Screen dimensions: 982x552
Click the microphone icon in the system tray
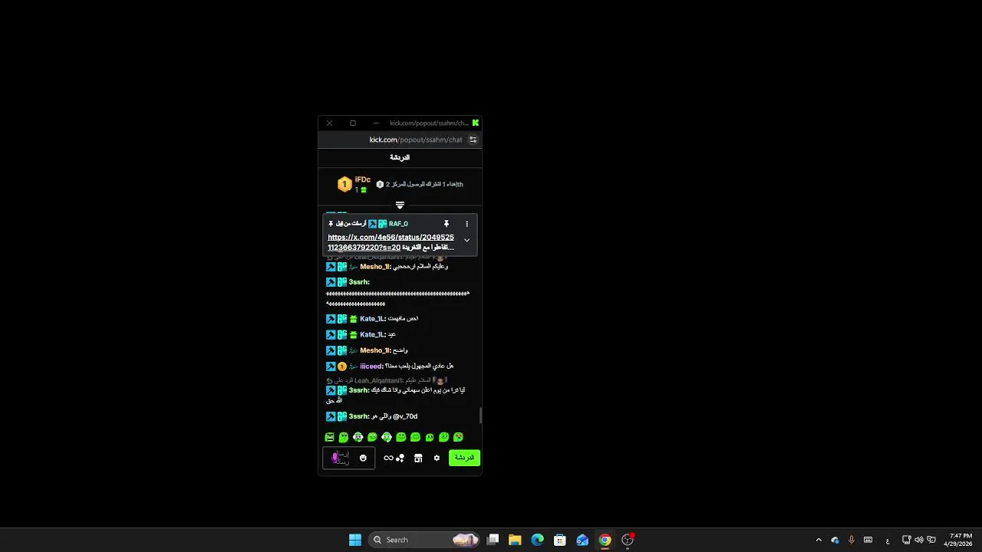point(852,540)
